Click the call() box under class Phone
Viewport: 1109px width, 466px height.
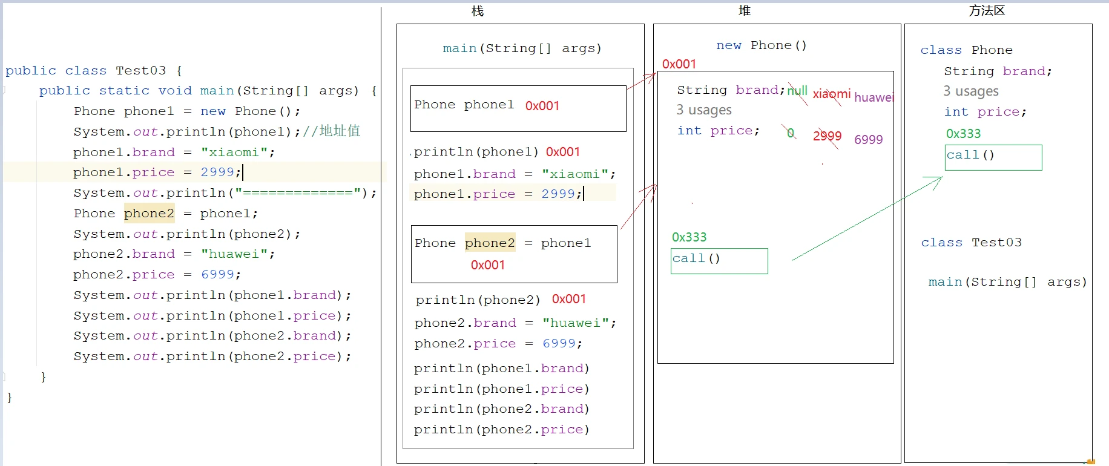click(x=993, y=157)
